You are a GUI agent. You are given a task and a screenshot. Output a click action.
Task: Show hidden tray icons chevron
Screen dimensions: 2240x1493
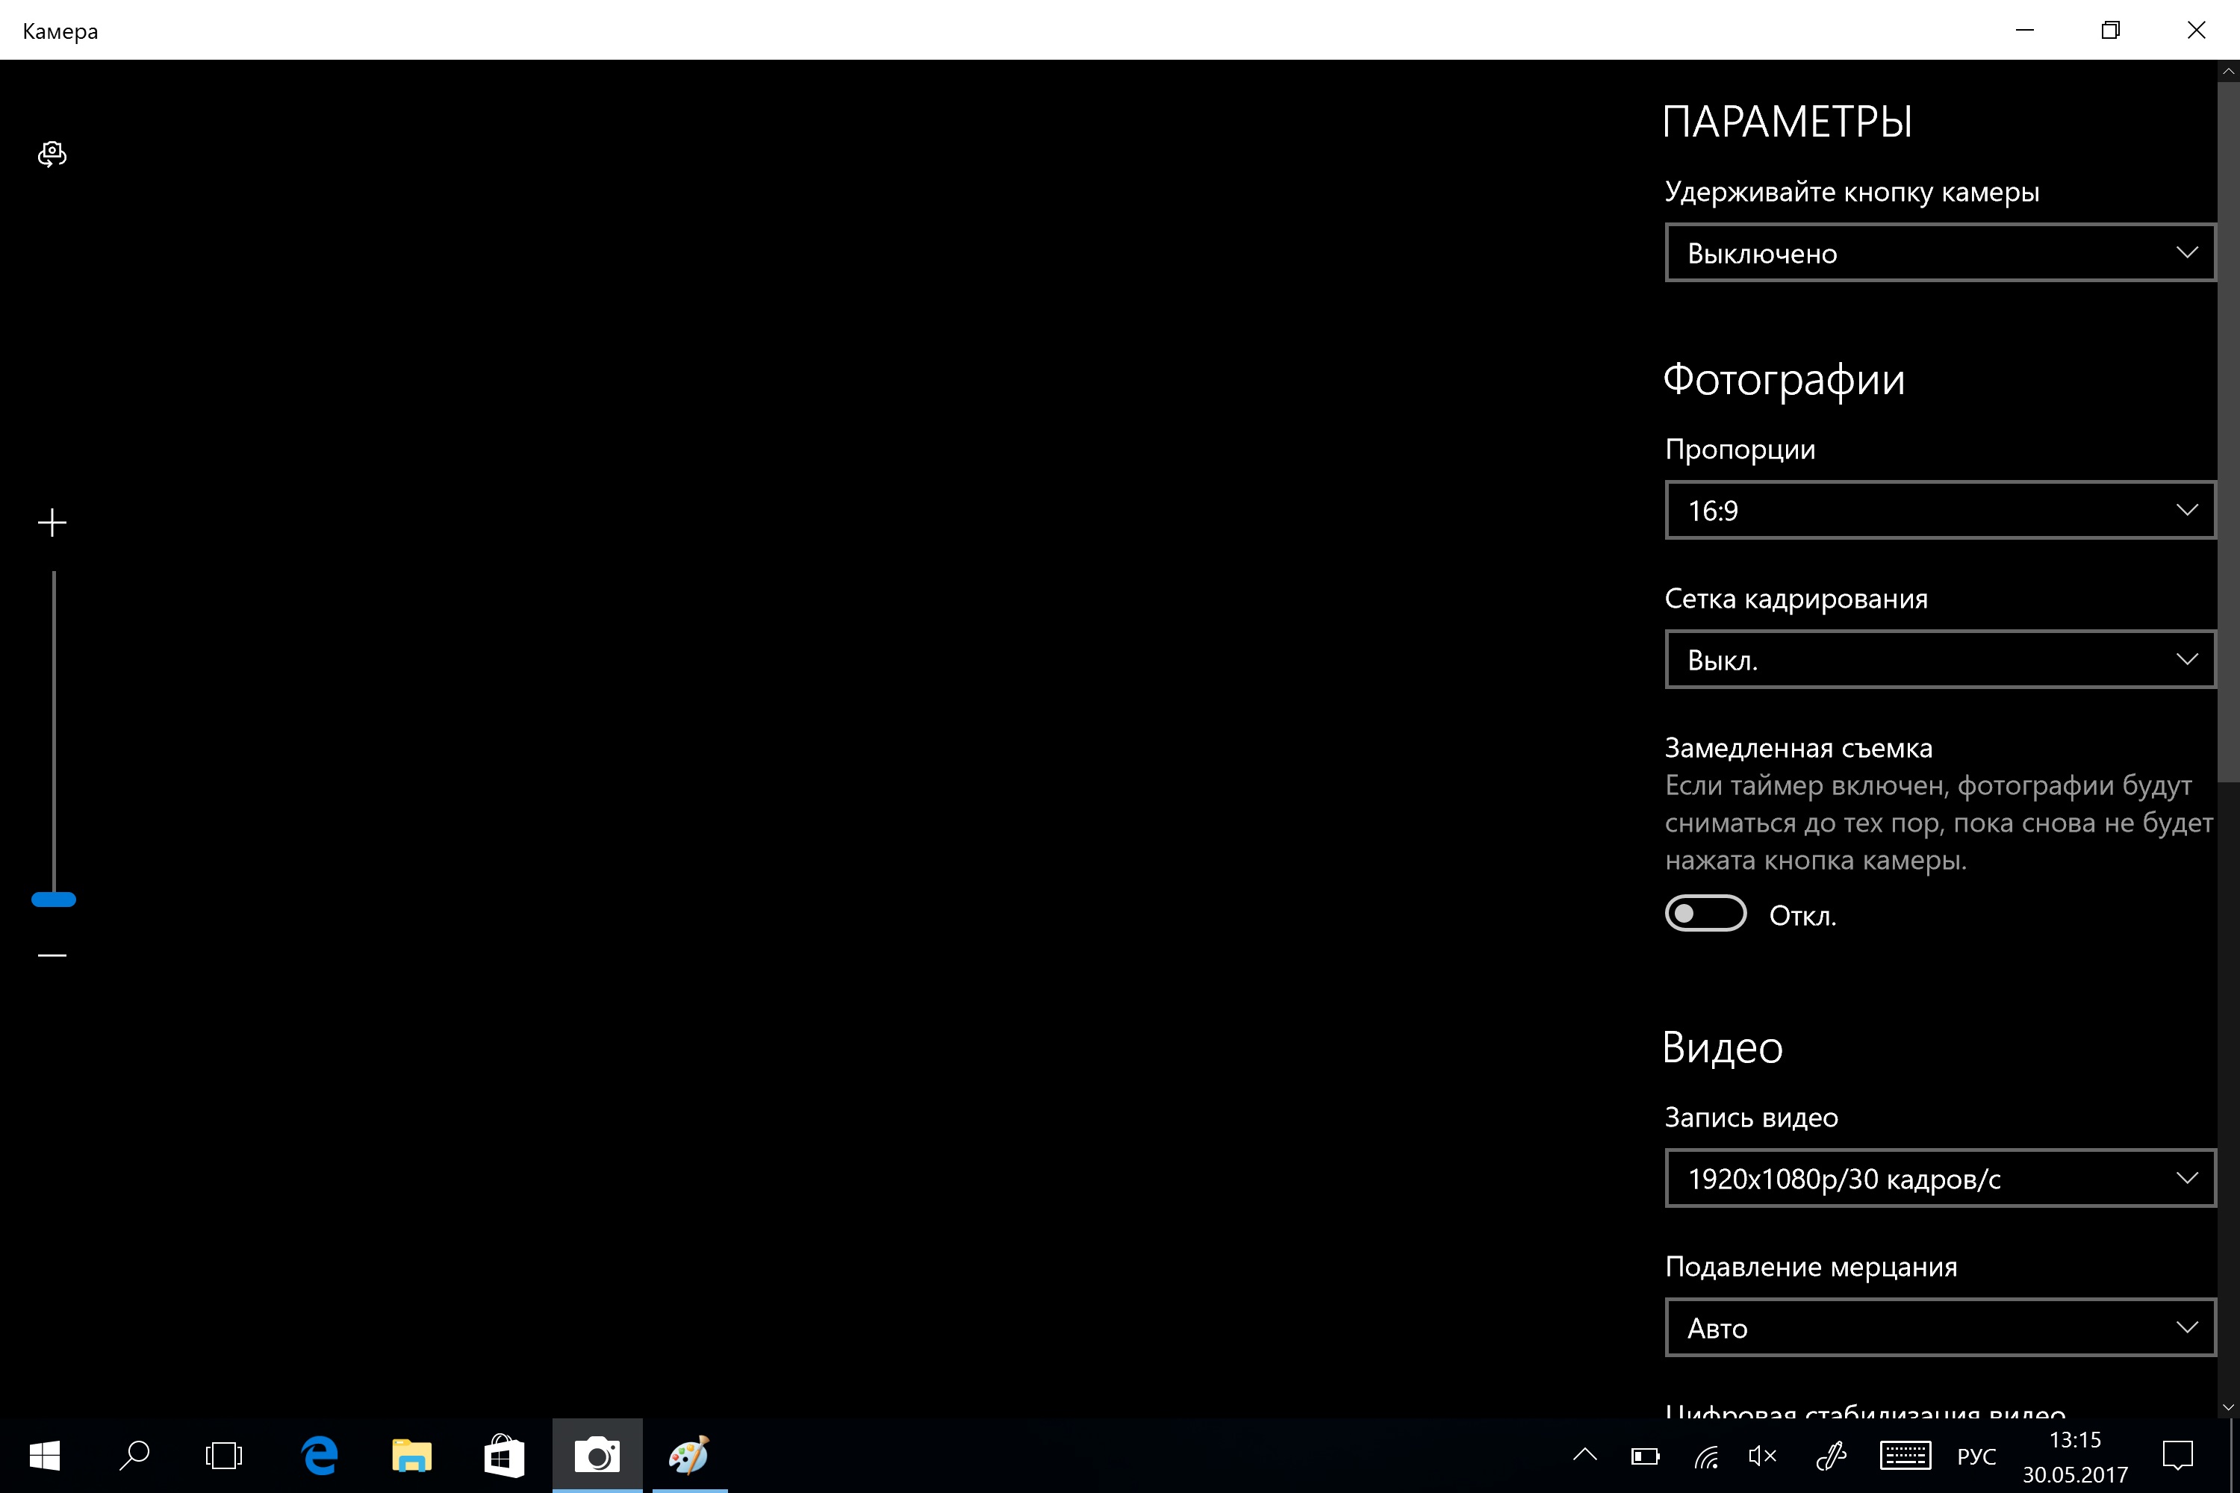click(1584, 1454)
